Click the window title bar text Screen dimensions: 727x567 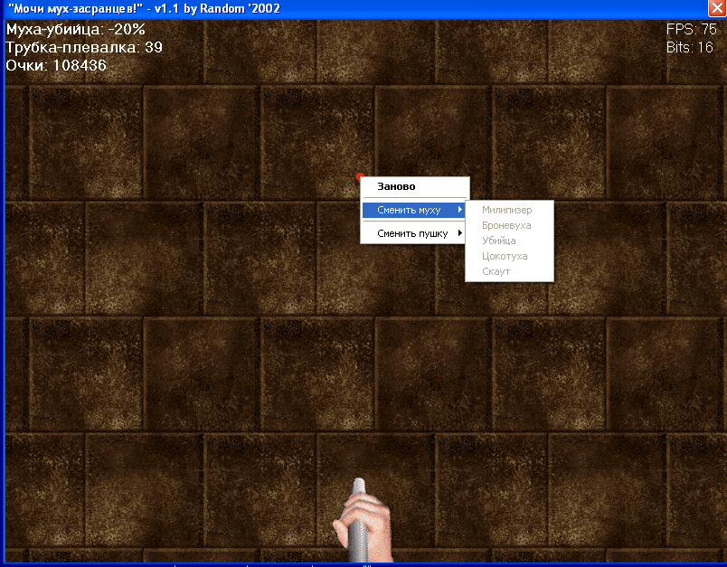144,8
